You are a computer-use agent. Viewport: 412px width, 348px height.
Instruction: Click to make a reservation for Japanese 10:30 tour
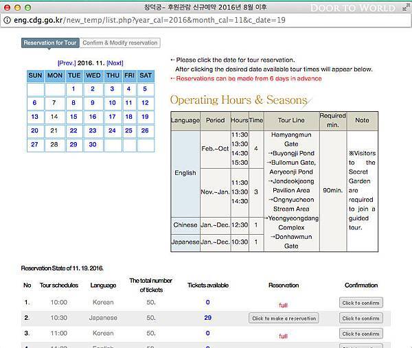pos(284,318)
